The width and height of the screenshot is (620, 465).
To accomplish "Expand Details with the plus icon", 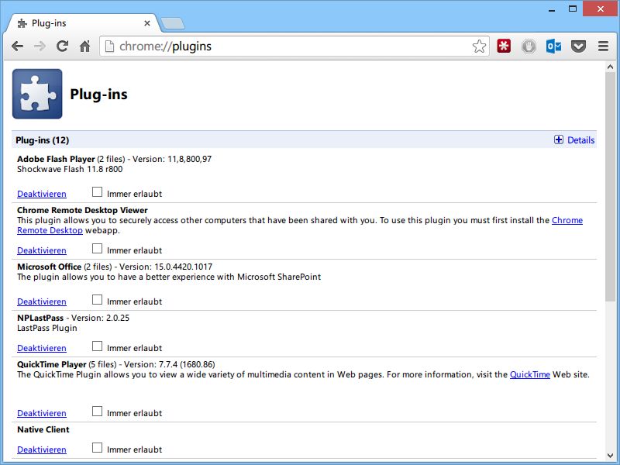I will point(559,139).
